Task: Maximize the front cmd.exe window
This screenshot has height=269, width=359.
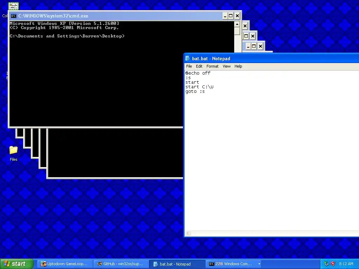Action: click(231, 16)
